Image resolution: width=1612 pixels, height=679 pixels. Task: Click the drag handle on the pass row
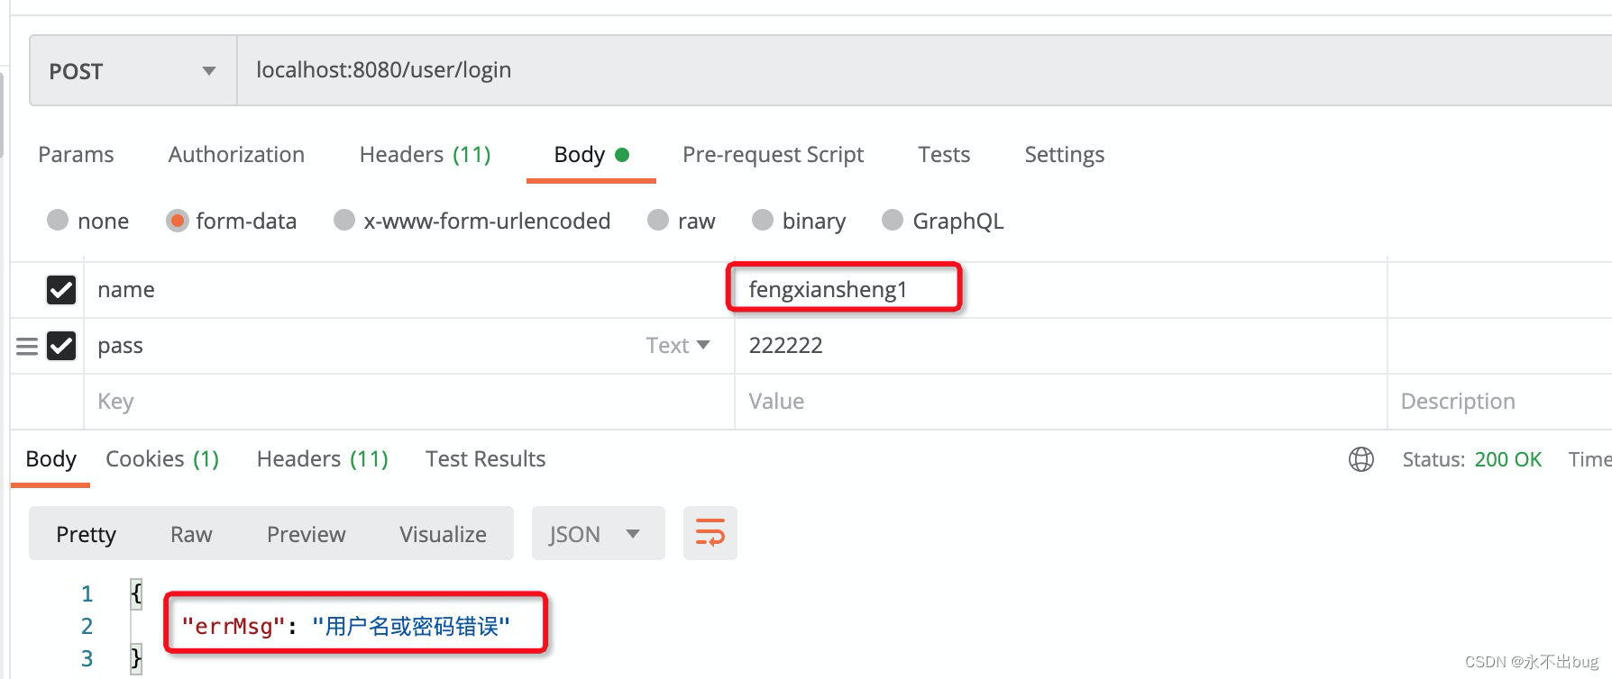click(x=27, y=345)
